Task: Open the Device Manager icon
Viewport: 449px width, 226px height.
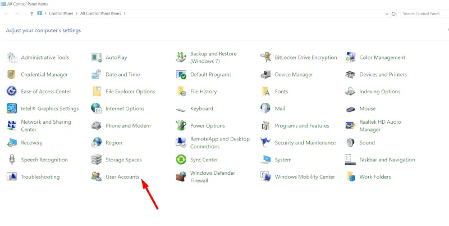Action: pos(265,75)
